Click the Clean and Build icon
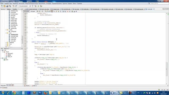169x95 pixels. point(35,6)
